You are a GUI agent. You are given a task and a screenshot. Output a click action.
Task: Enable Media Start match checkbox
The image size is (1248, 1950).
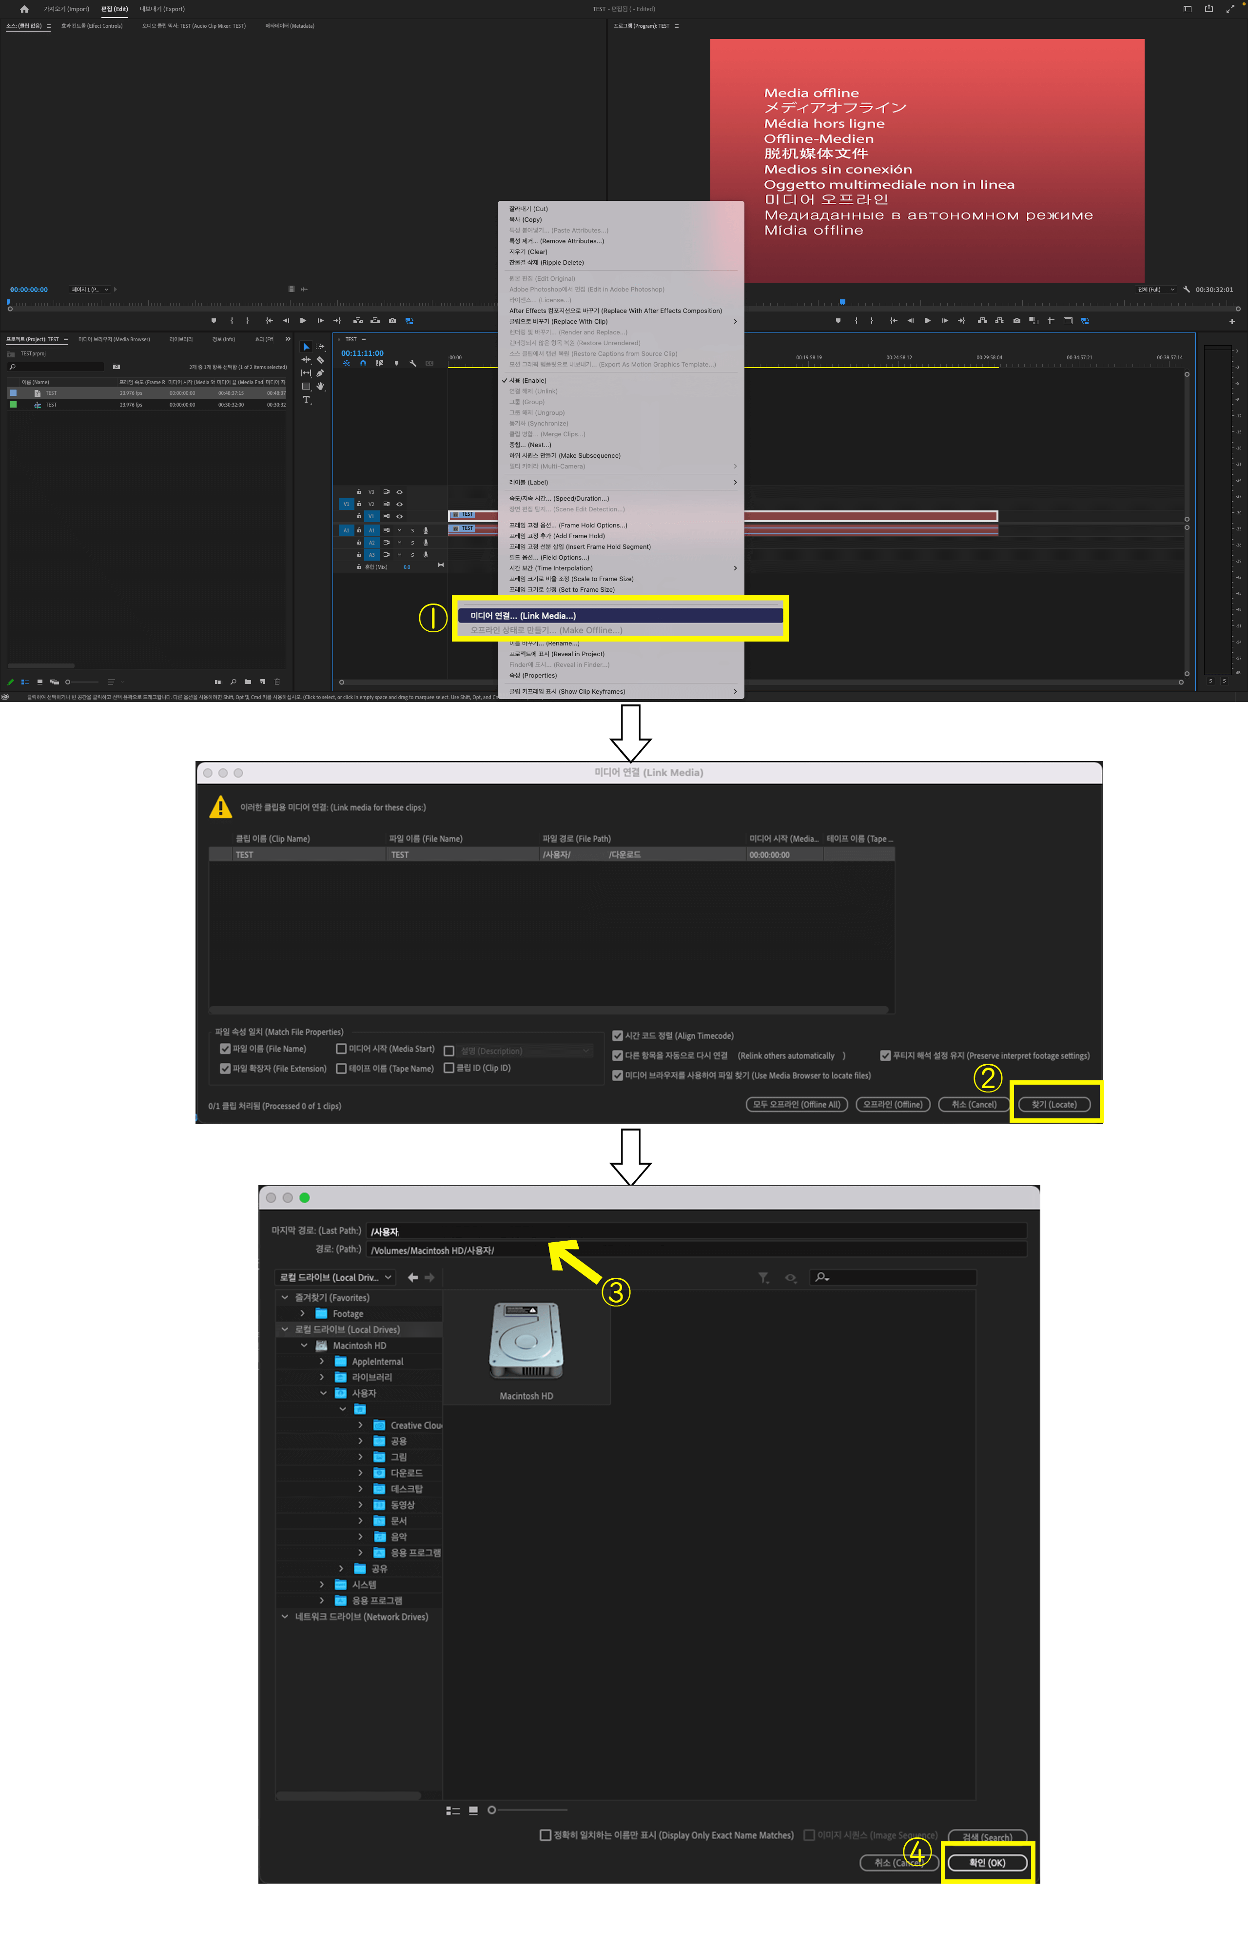click(x=341, y=1048)
